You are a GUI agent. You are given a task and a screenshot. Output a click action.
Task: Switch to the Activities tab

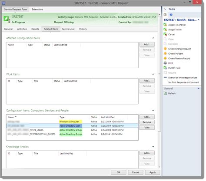point(22,29)
